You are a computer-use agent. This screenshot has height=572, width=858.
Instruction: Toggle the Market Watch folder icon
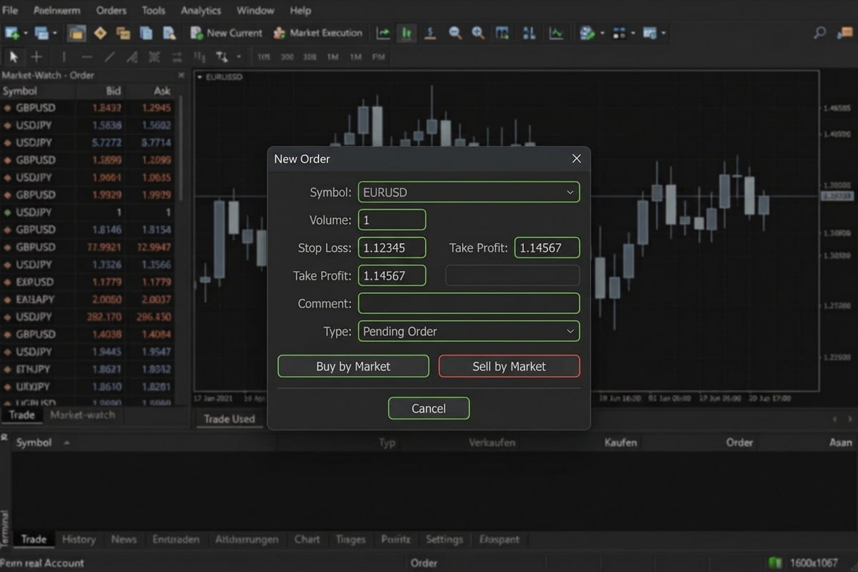coord(77,33)
